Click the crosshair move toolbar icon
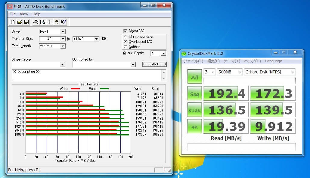This screenshot has height=178, width=310. 49,22
